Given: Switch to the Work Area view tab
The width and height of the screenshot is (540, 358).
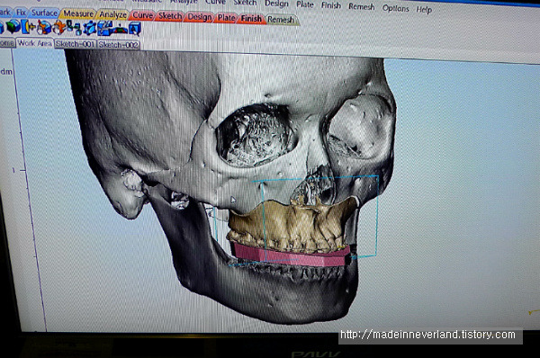Looking at the screenshot, I should (x=34, y=43).
